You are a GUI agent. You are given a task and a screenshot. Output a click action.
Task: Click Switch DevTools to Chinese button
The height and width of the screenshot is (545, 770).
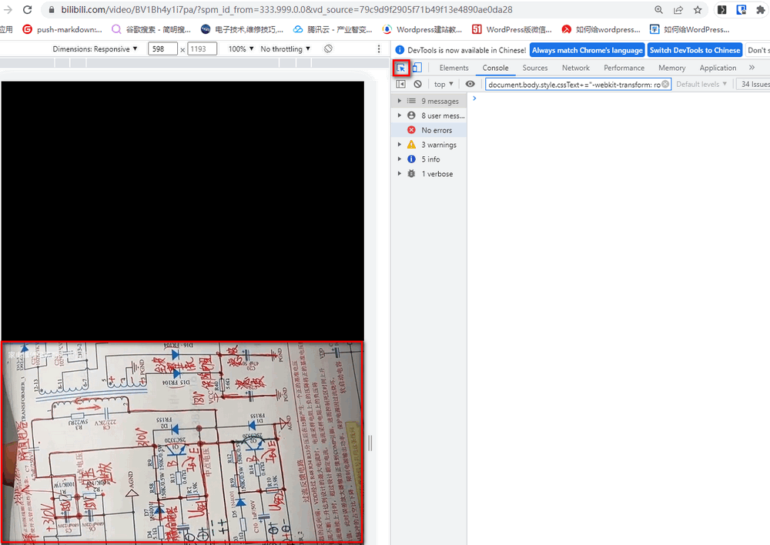tap(694, 50)
